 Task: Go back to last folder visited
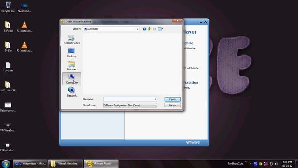click(x=144, y=29)
